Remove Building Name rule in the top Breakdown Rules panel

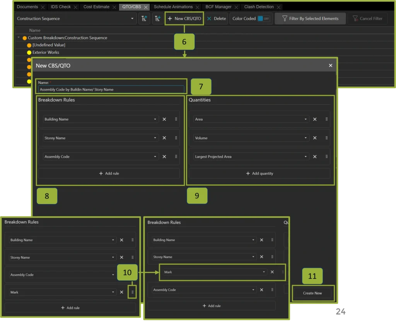point(164,119)
